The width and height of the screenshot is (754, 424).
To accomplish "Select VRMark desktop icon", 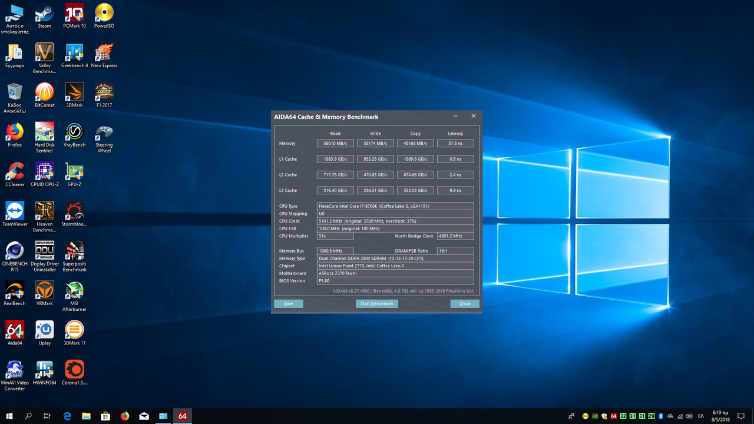I will tap(44, 293).
